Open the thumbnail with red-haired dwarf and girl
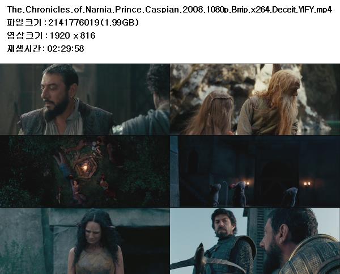Screen dimensions: 340x274 255,99
